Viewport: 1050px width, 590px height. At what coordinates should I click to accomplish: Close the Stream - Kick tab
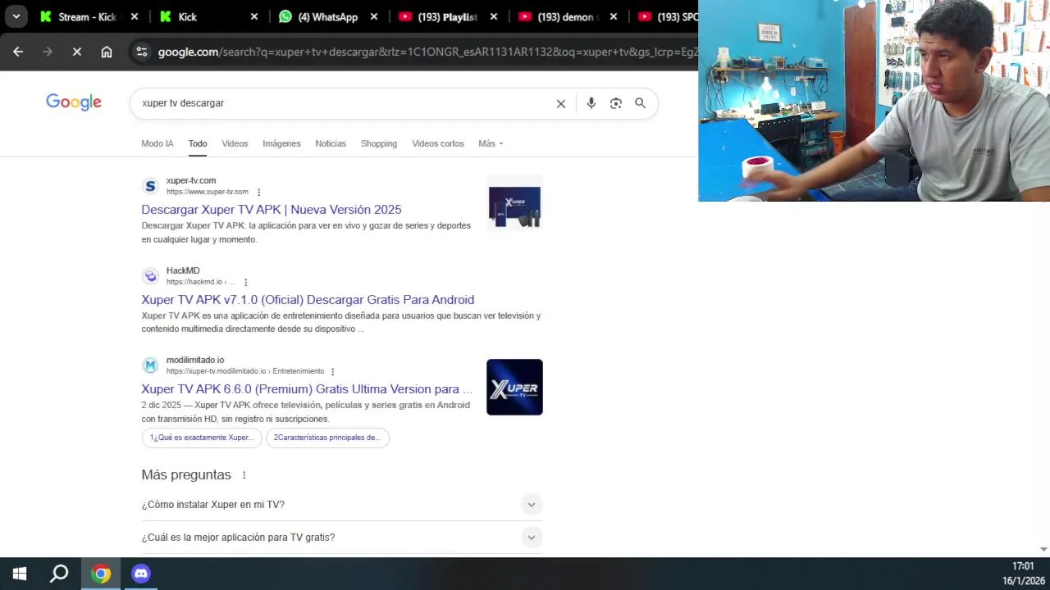pyautogui.click(x=135, y=16)
